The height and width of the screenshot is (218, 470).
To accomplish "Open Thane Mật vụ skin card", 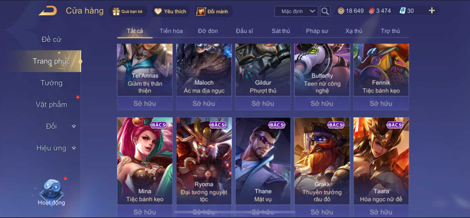I will 263,161.
